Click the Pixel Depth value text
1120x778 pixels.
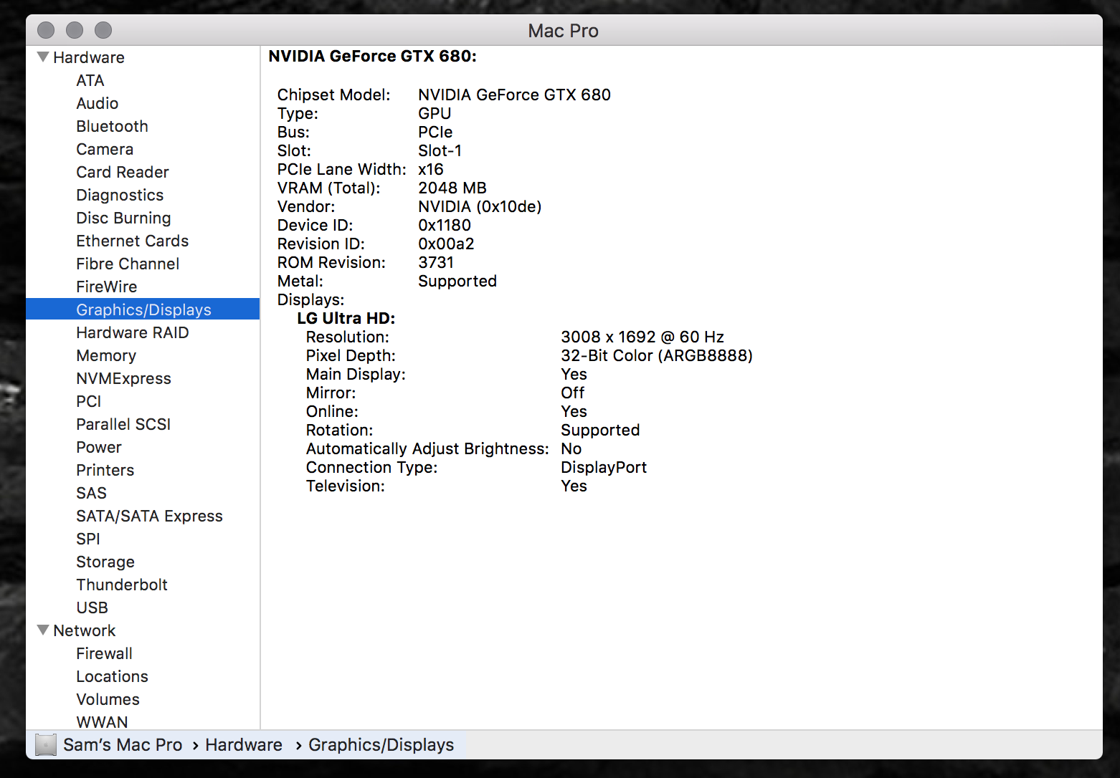point(657,355)
